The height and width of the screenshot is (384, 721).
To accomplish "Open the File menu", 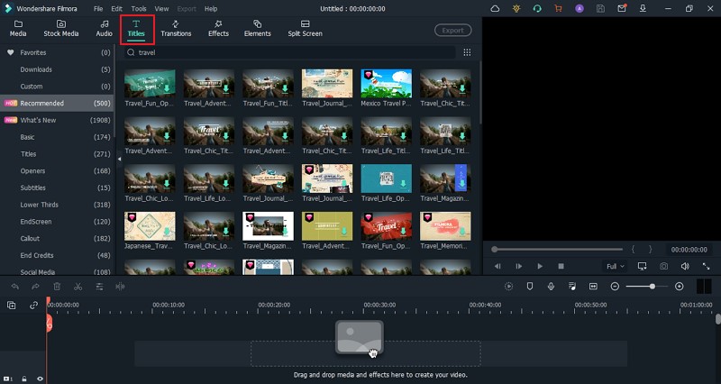I will (98, 9).
